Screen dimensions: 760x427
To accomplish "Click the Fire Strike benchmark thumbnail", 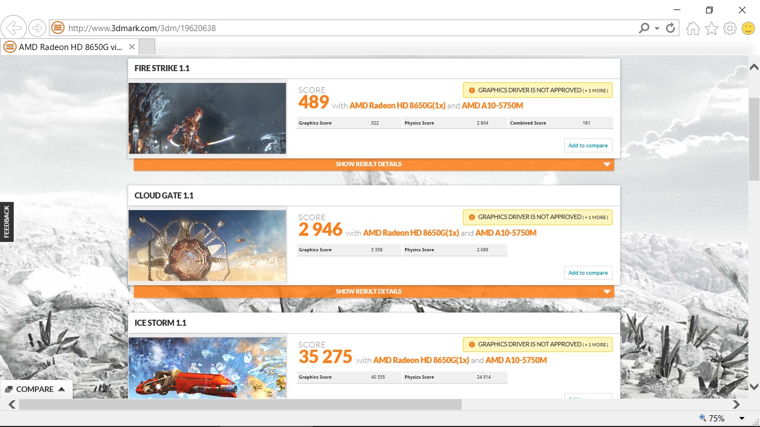I will coord(207,118).
